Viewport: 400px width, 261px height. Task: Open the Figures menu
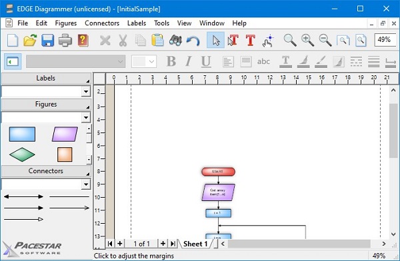(66, 23)
